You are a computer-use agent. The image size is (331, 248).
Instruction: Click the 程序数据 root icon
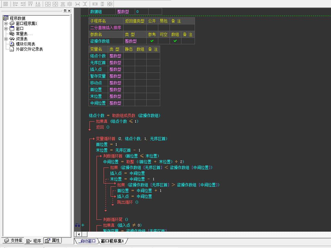pyautogui.click(x=6, y=18)
